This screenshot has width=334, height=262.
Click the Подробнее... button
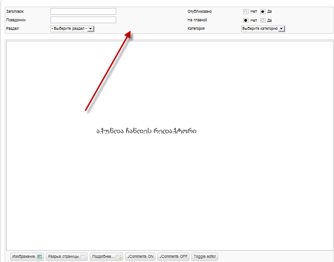(x=106, y=256)
